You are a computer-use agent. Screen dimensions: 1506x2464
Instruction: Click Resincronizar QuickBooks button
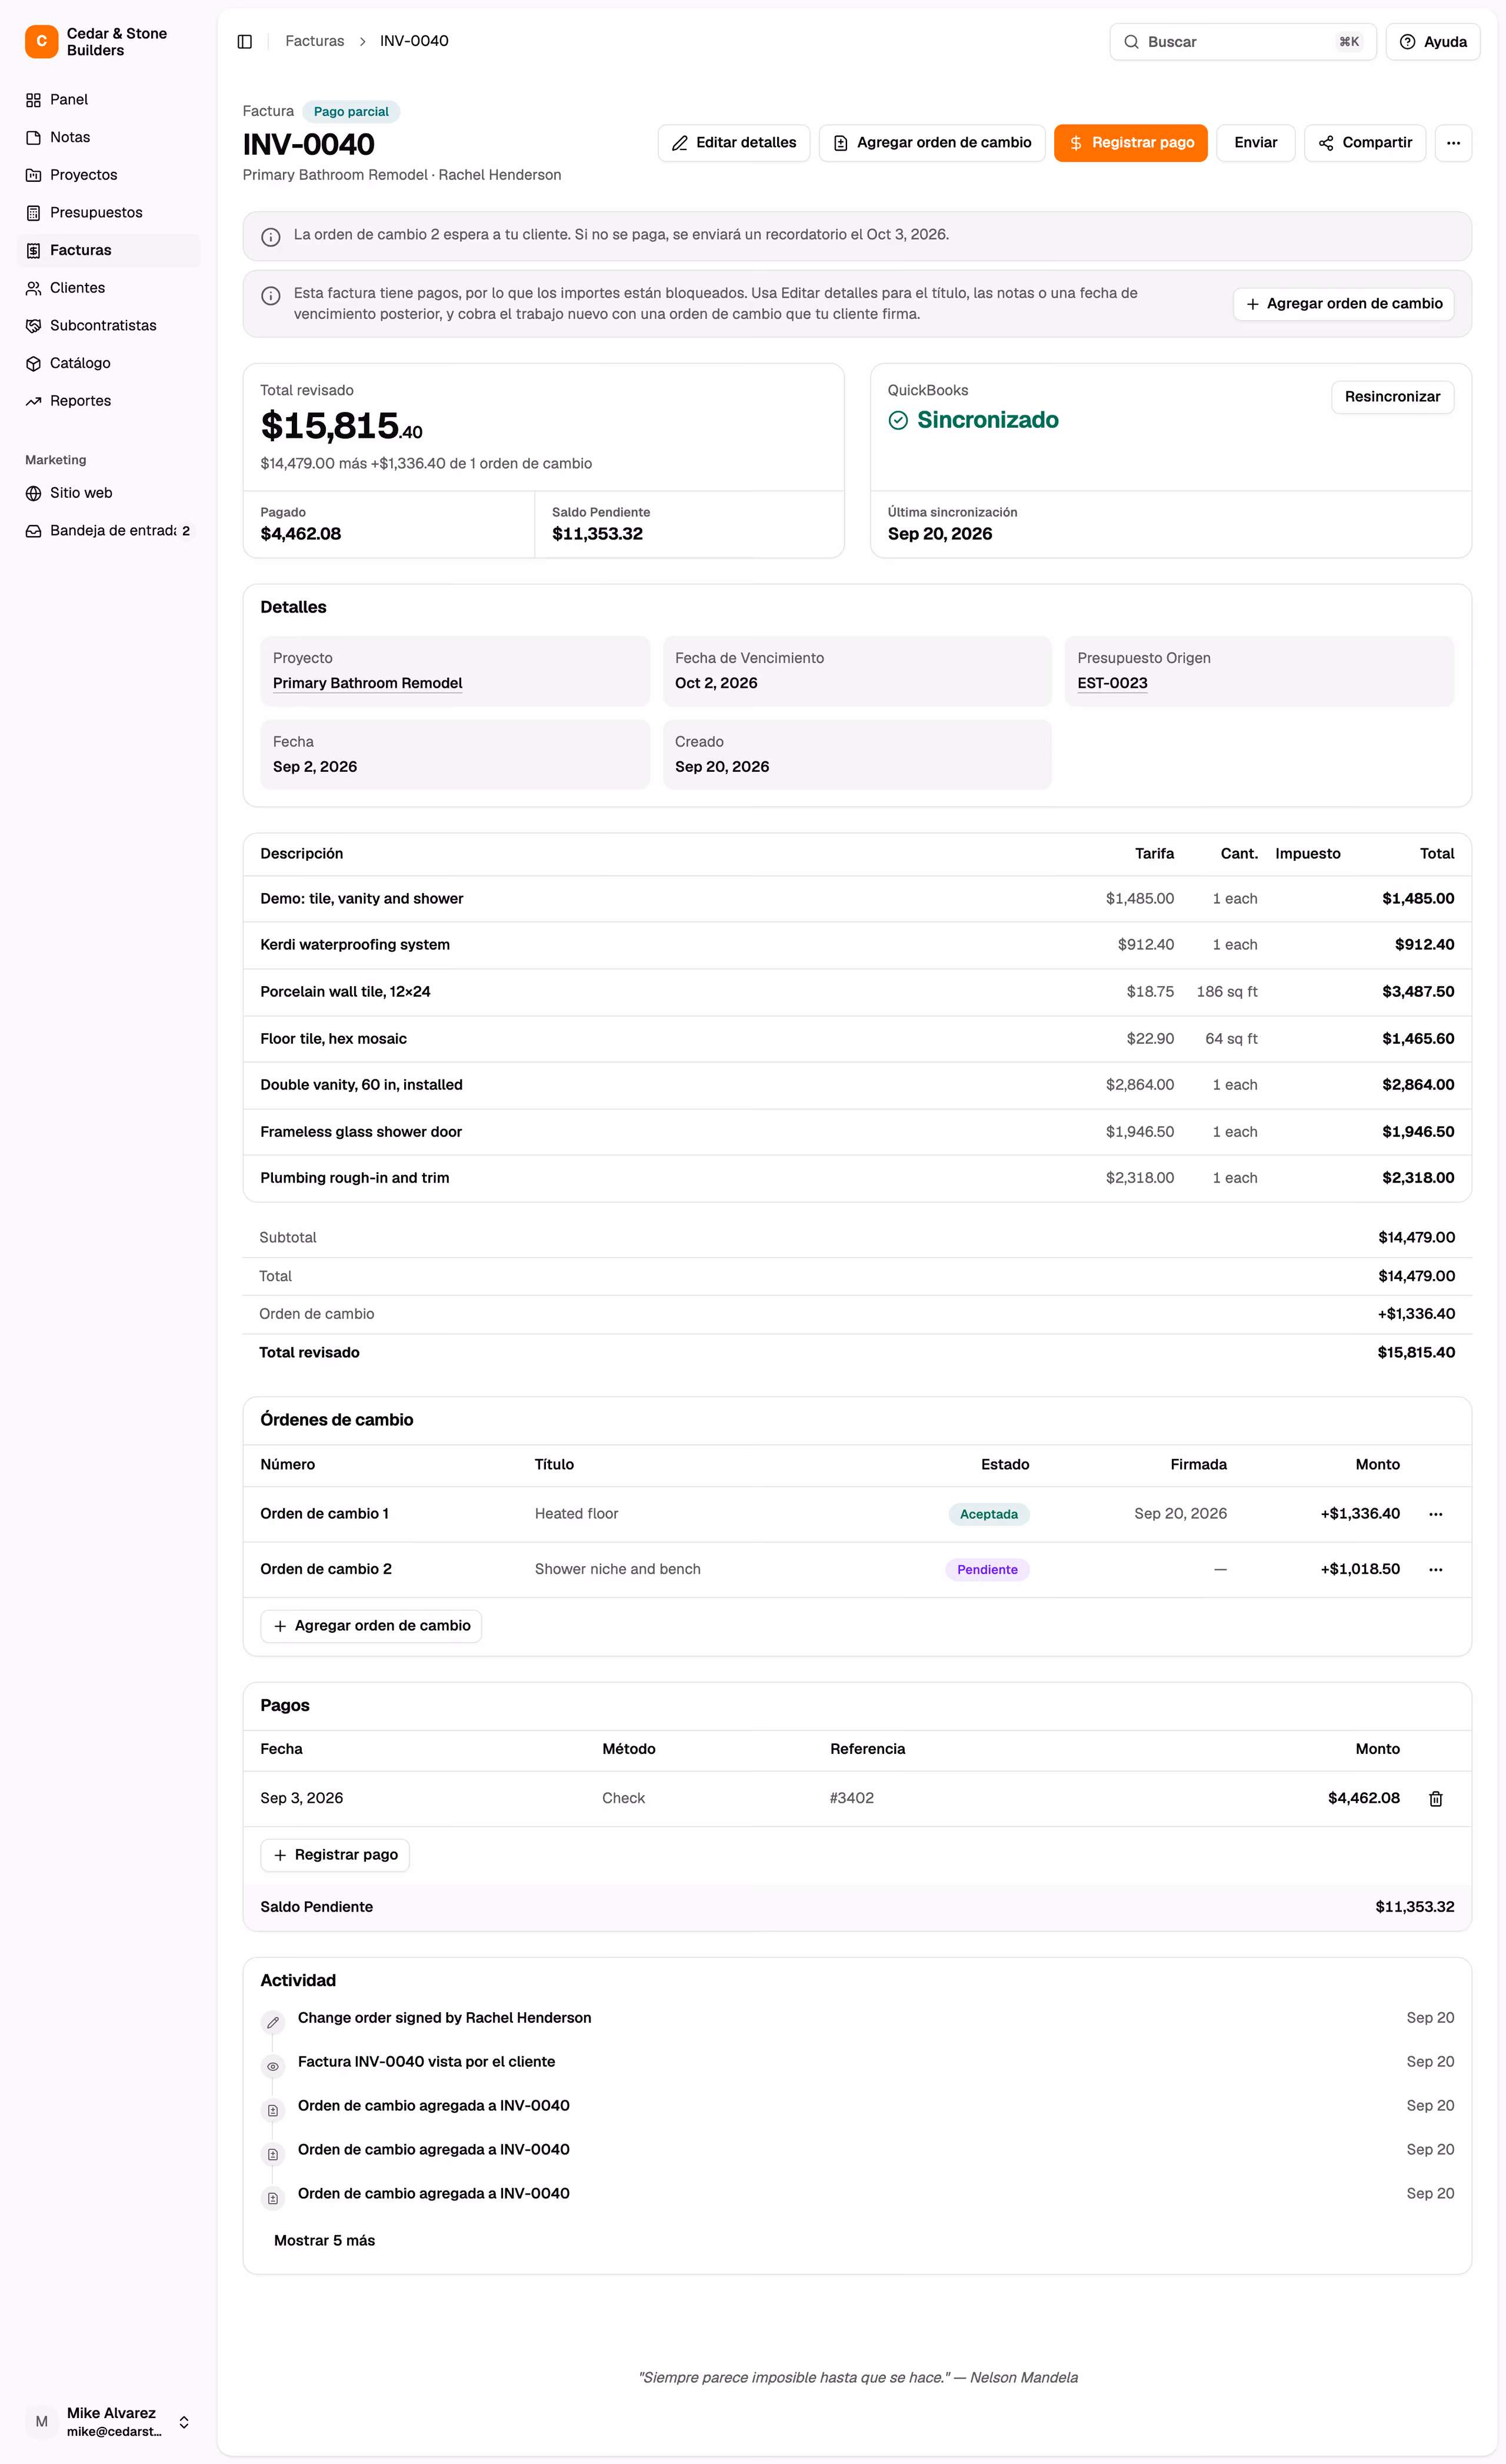pyautogui.click(x=1392, y=397)
